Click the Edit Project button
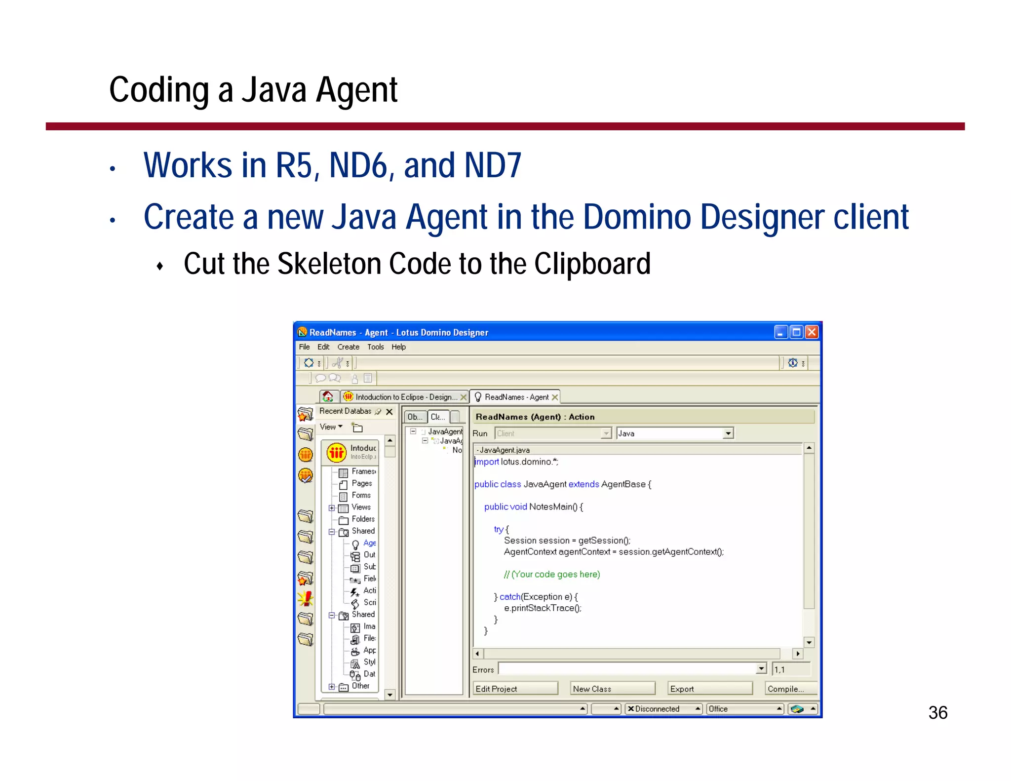The image size is (1011, 781). click(x=515, y=689)
